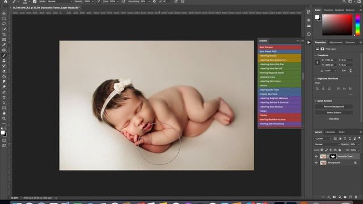
Task: Play the selected action with the Play icon
Action: [309, 42]
